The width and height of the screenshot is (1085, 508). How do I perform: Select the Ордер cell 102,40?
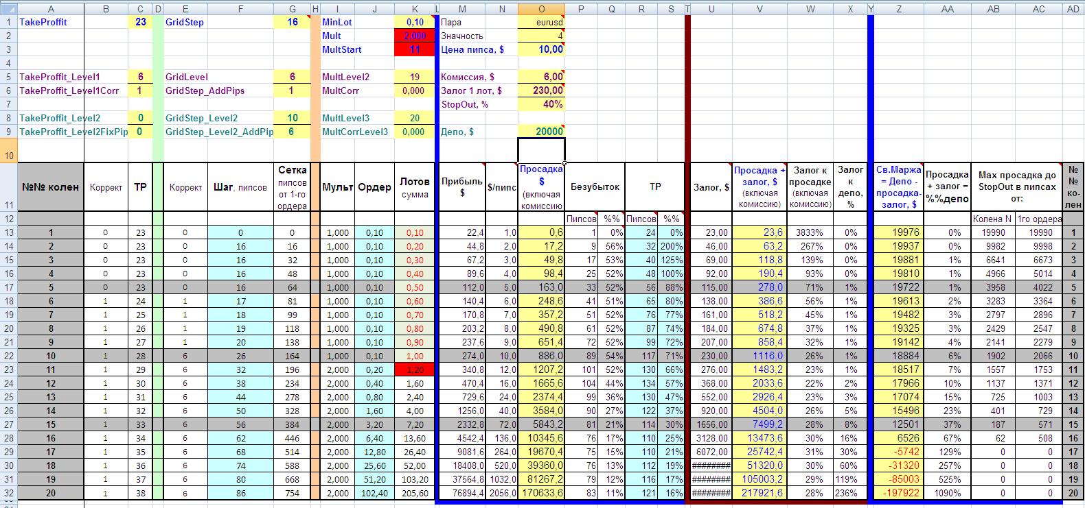pyautogui.click(x=374, y=493)
